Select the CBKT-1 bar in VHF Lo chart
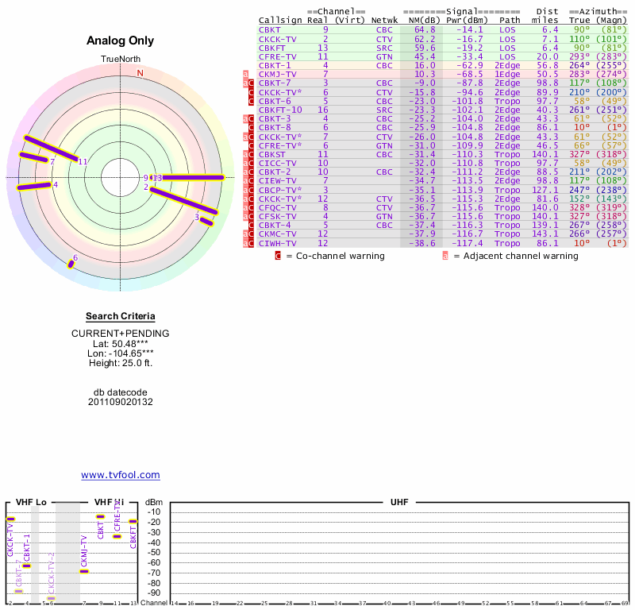Viewport: 635px width, 610px height. point(26,566)
